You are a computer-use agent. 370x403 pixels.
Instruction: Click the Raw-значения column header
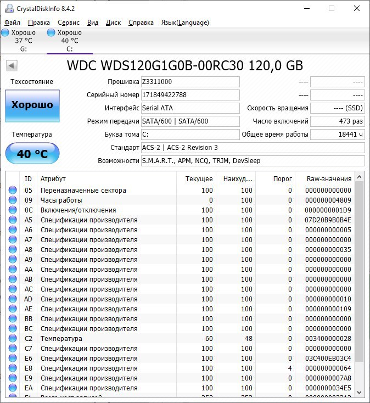[325, 179]
